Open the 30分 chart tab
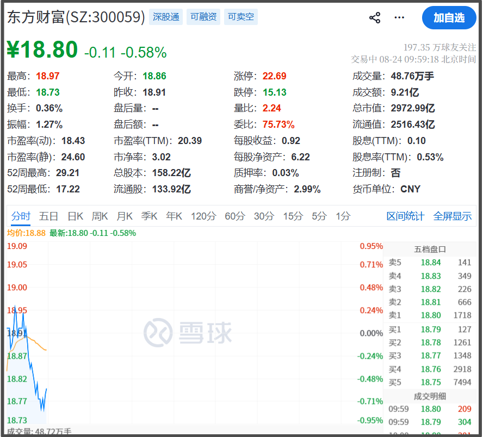This screenshot has width=483, height=437. click(x=264, y=216)
